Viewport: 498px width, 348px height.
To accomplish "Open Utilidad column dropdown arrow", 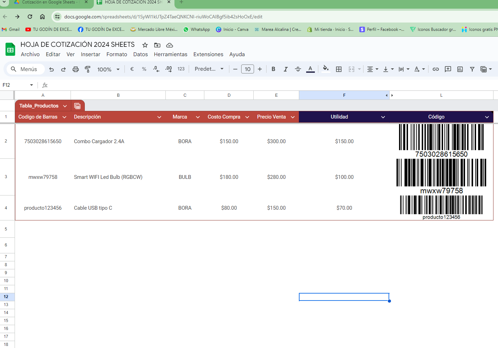I will (383, 117).
